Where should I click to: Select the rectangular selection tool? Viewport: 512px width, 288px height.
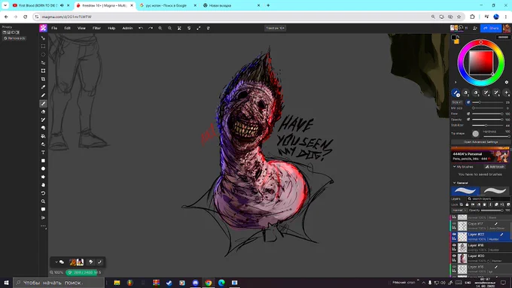coord(43,47)
